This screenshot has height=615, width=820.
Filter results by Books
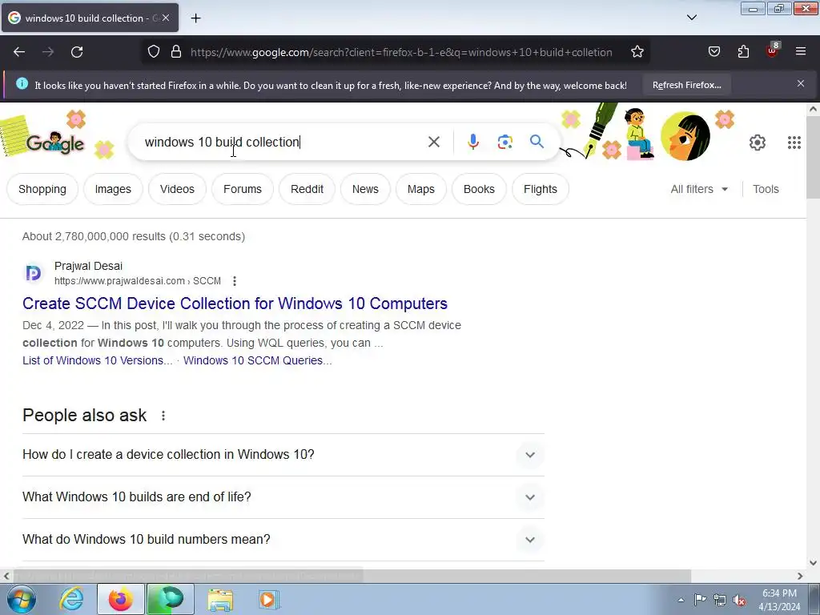click(479, 189)
